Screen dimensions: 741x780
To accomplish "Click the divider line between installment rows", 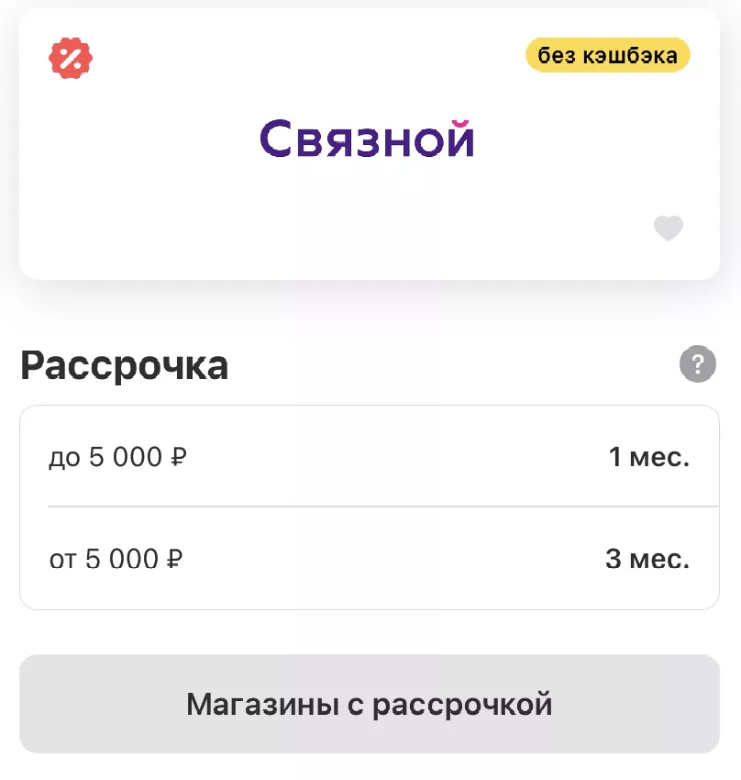I will pos(369,507).
